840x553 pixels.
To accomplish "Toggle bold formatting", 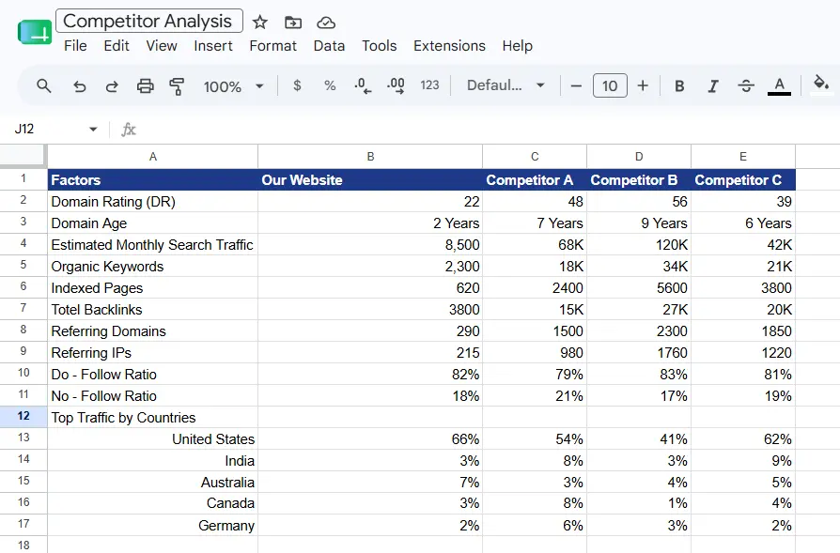I will coord(679,85).
